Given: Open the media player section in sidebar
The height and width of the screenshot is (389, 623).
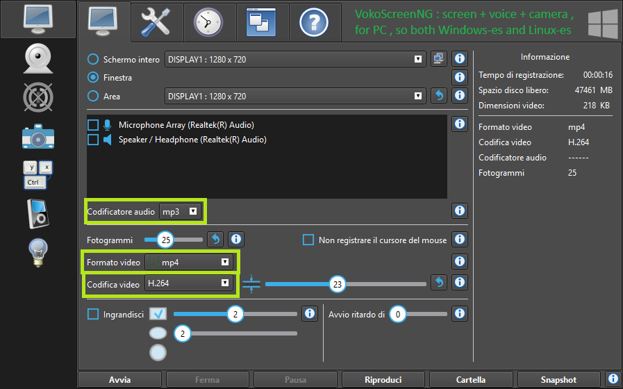Looking at the screenshot, I should pos(38,214).
